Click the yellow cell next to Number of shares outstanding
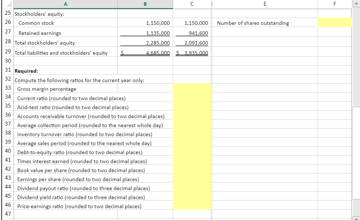 (334, 23)
